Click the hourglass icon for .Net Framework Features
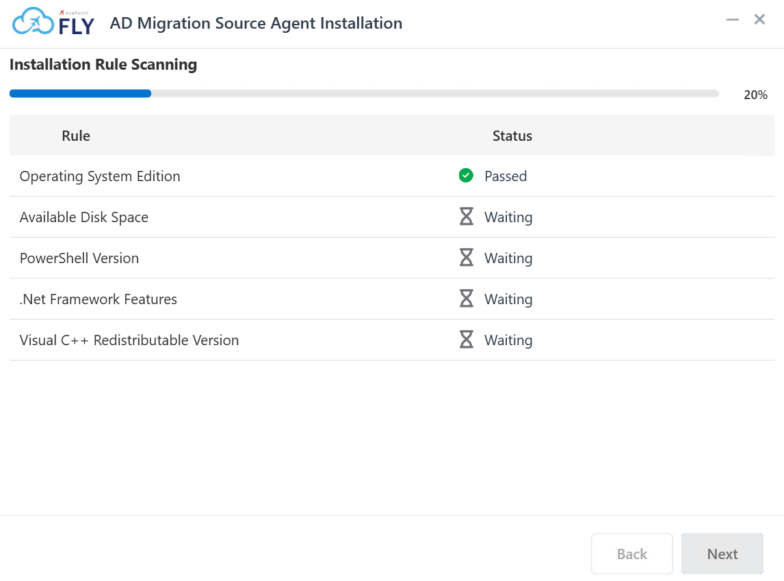784x581 pixels. click(x=466, y=299)
